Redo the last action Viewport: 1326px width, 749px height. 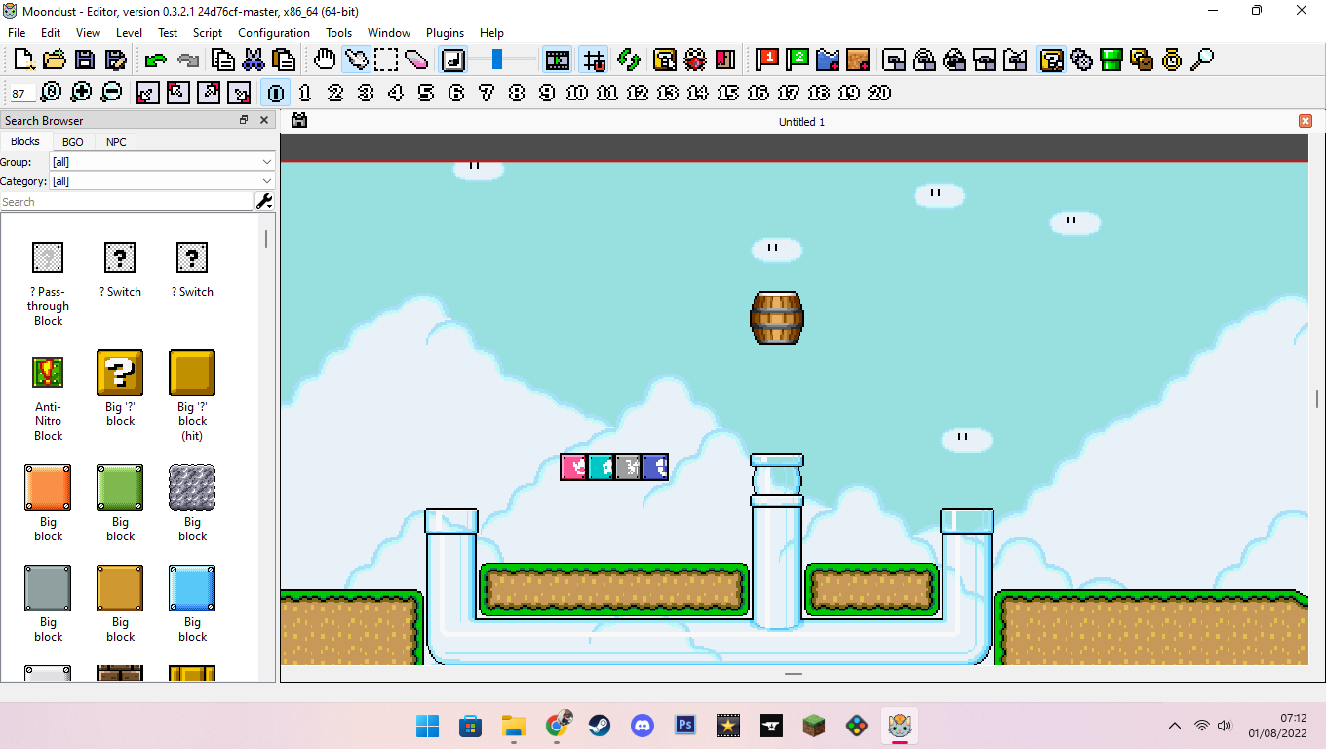[188, 60]
